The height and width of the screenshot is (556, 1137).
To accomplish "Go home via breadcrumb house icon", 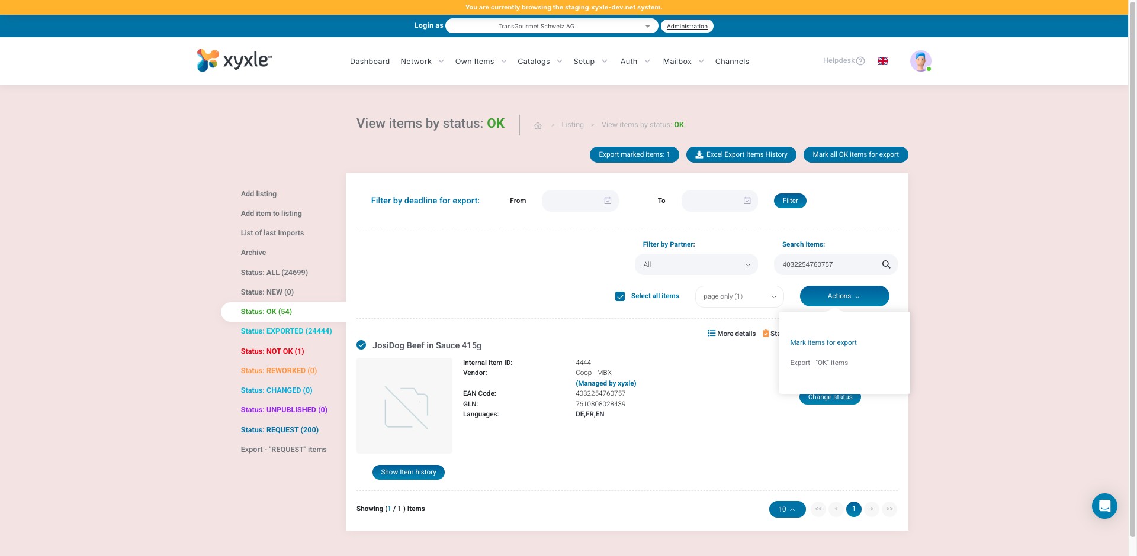I will coord(538,125).
